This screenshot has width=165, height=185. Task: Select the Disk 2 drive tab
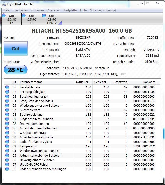[x=52, y=19]
